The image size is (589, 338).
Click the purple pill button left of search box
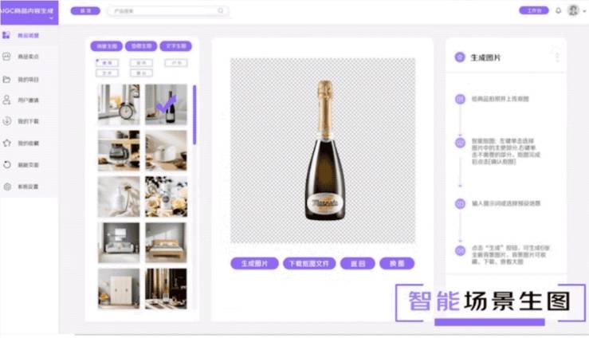tap(85, 11)
